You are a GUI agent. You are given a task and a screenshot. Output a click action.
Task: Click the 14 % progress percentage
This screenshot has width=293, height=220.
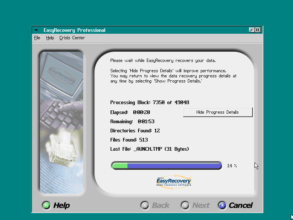pos(232,166)
